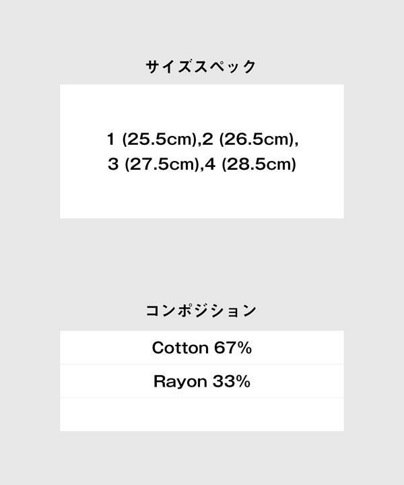The image size is (404, 485).
Task: Click the 33% value
Action: (x=232, y=381)
